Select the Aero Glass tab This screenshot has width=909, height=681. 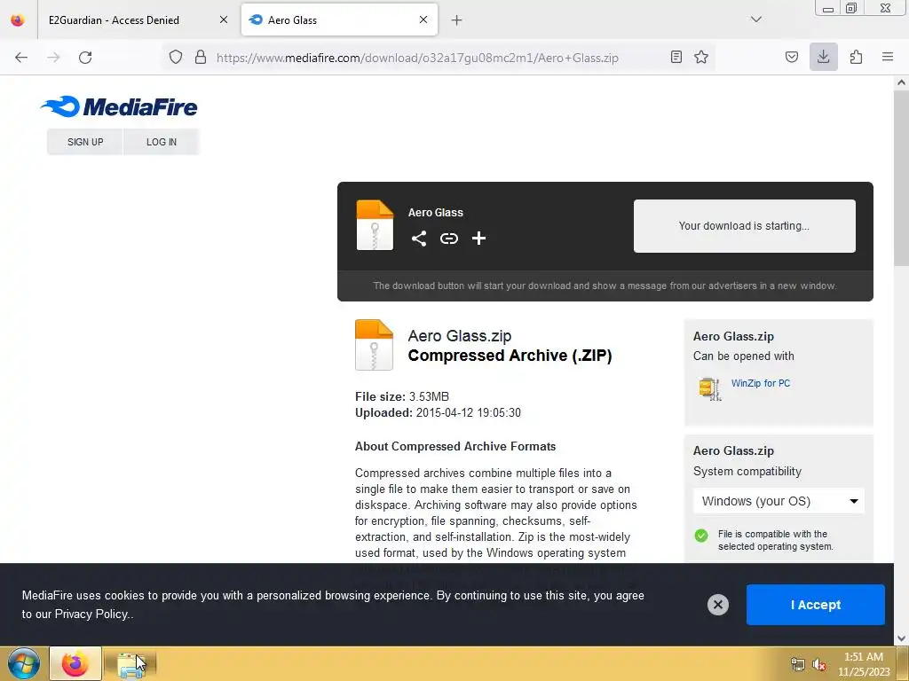pos(339,20)
